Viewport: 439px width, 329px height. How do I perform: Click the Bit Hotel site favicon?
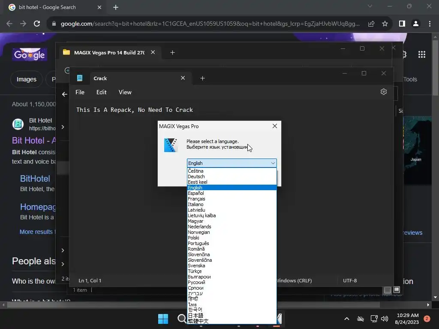pyautogui.click(x=18, y=124)
